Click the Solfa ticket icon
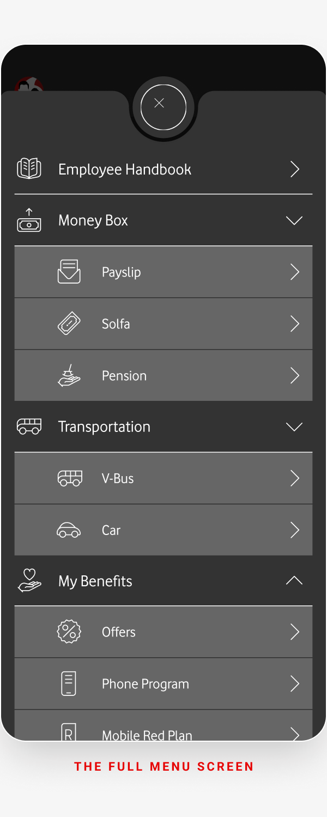Image resolution: width=327 pixels, height=817 pixels. click(69, 323)
